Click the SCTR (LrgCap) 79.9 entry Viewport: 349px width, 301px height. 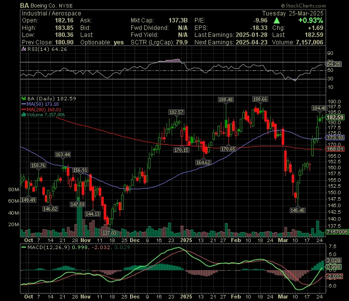click(159, 42)
